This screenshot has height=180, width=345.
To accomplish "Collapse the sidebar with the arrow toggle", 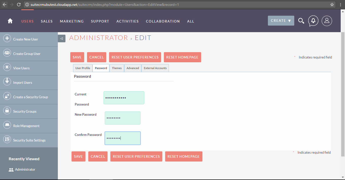I will coord(62,38).
